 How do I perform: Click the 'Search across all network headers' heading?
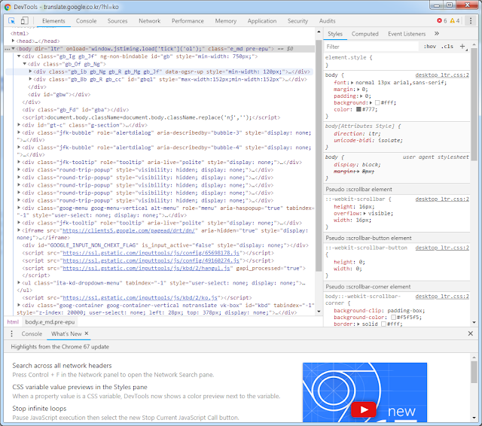62,366
